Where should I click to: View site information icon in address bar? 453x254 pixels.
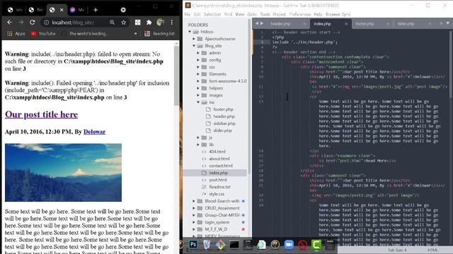(x=46, y=23)
